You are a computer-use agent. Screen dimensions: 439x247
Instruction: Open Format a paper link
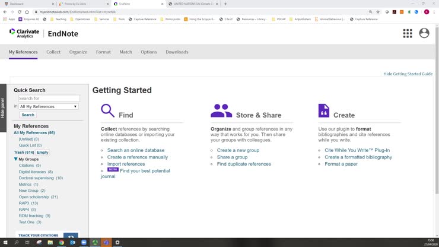click(x=341, y=164)
